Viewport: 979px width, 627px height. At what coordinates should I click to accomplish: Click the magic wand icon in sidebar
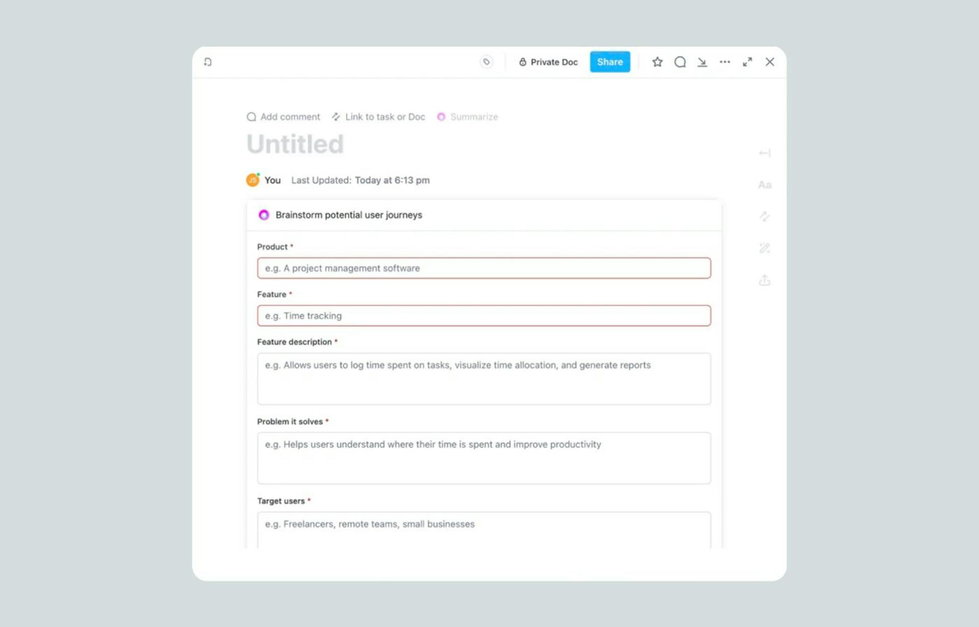click(x=764, y=248)
